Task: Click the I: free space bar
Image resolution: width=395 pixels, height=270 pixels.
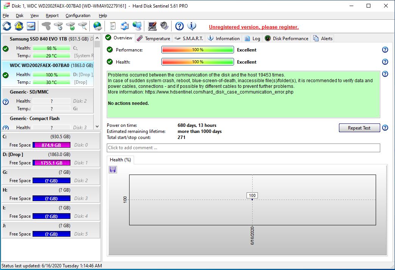Action: [52, 216]
